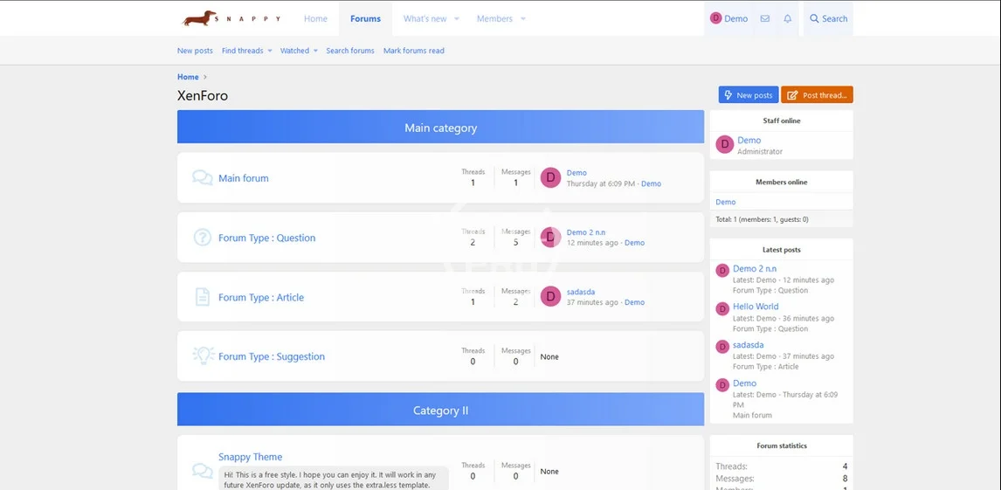This screenshot has width=1001, height=490.
Task: Open the inbox envelope icon
Action: 765,18
